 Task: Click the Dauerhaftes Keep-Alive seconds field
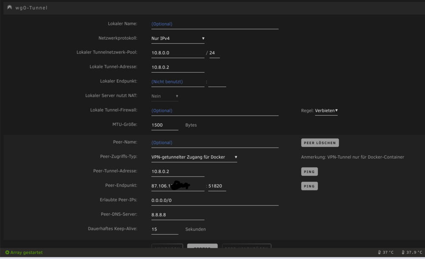(x=165, y=229)
